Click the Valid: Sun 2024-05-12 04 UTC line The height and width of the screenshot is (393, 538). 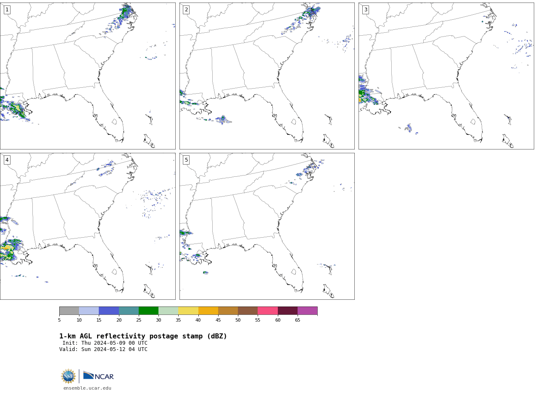(x=103, y=349)
